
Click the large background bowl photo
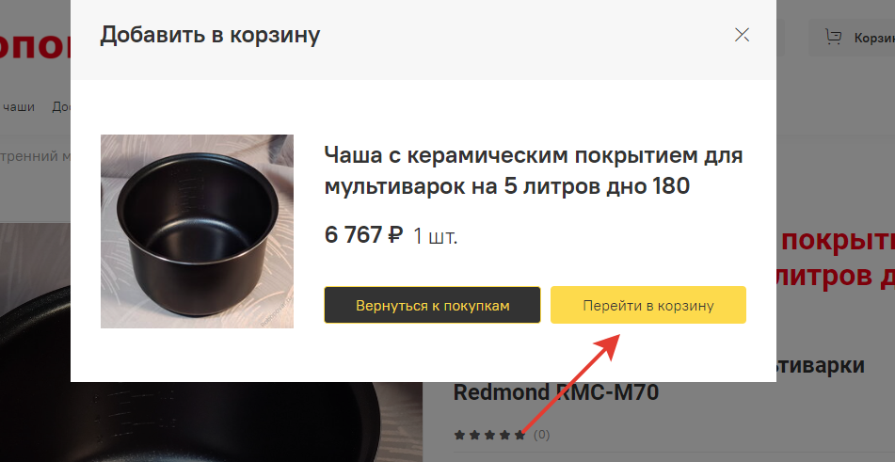tap(211, 422)
